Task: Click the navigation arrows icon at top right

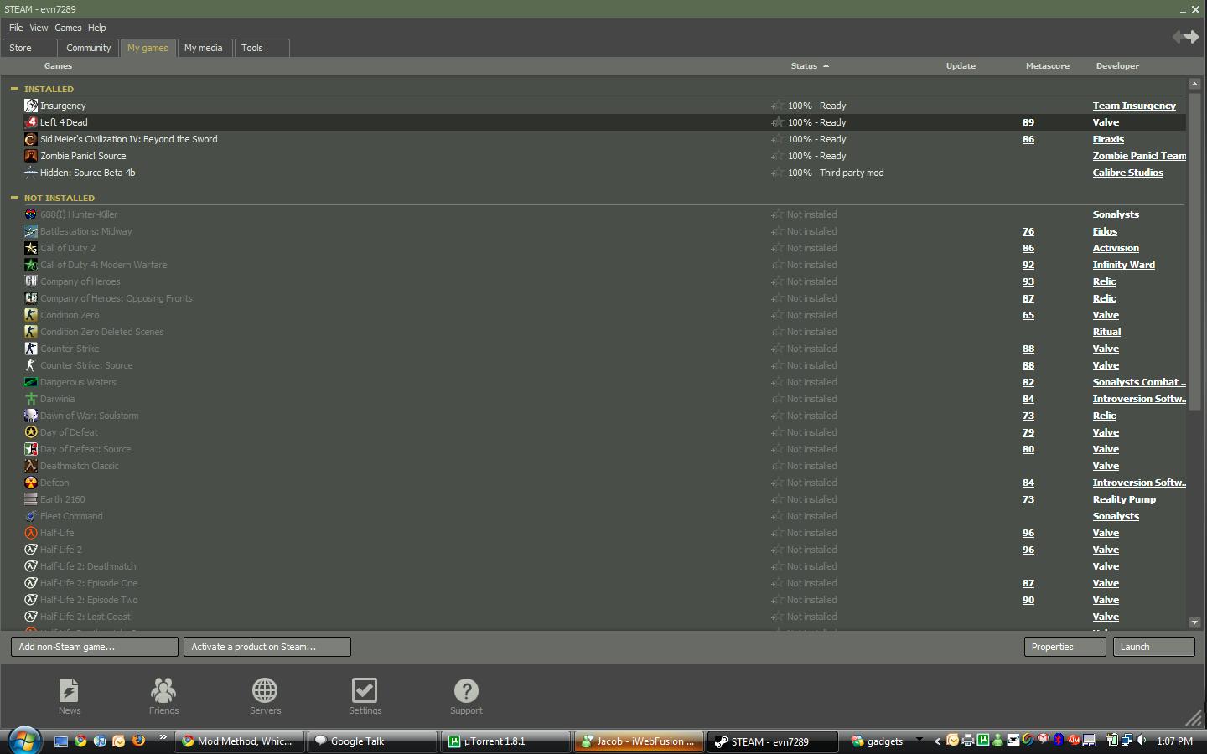Action: pyautogui.click(x=1185, y=37)
